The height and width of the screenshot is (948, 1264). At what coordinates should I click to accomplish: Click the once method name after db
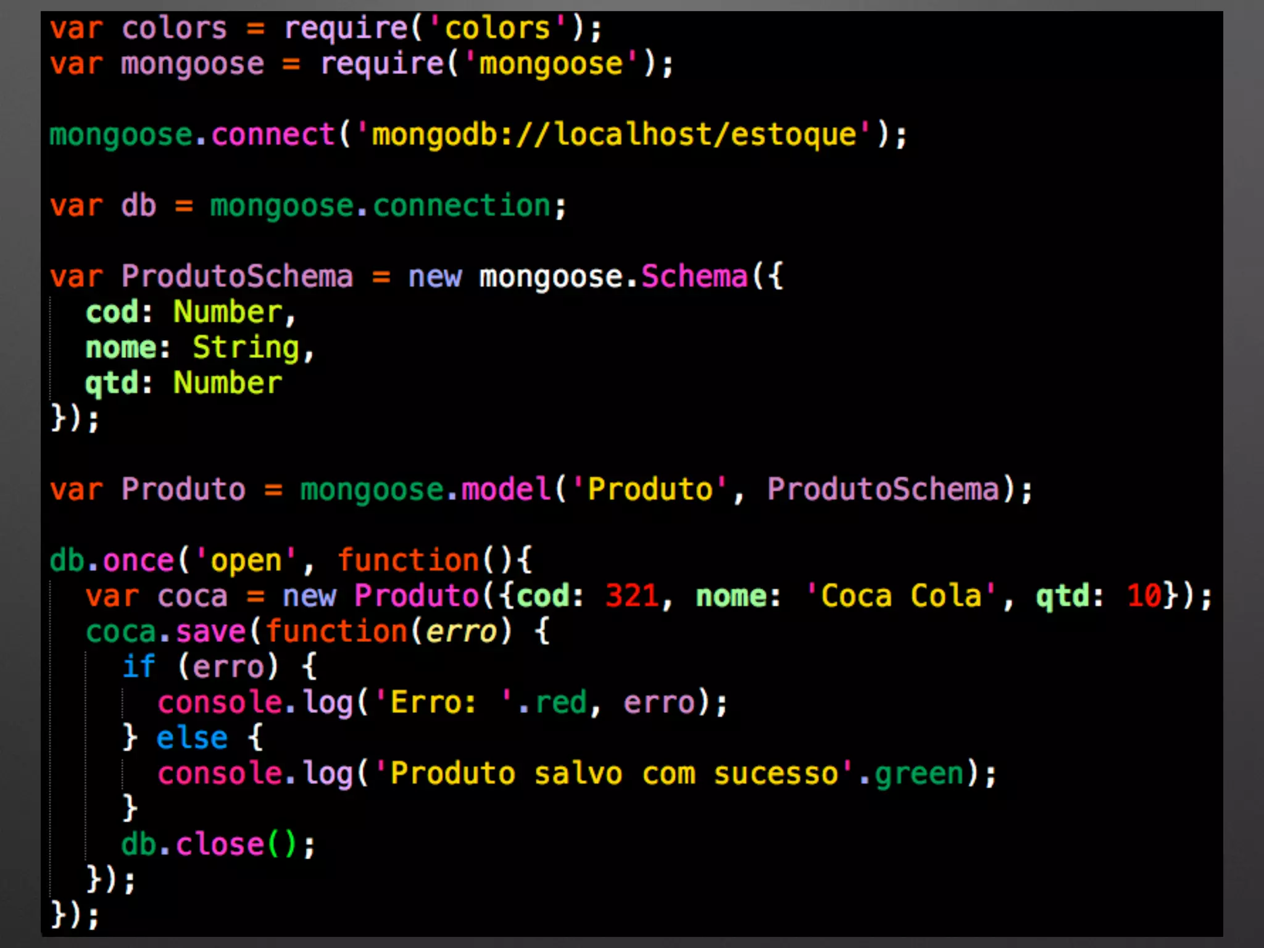(x=138, y=560)
